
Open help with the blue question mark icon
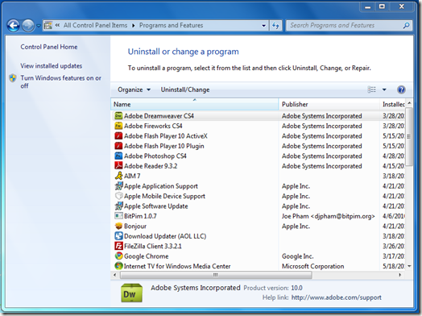[x=401, y=89]
